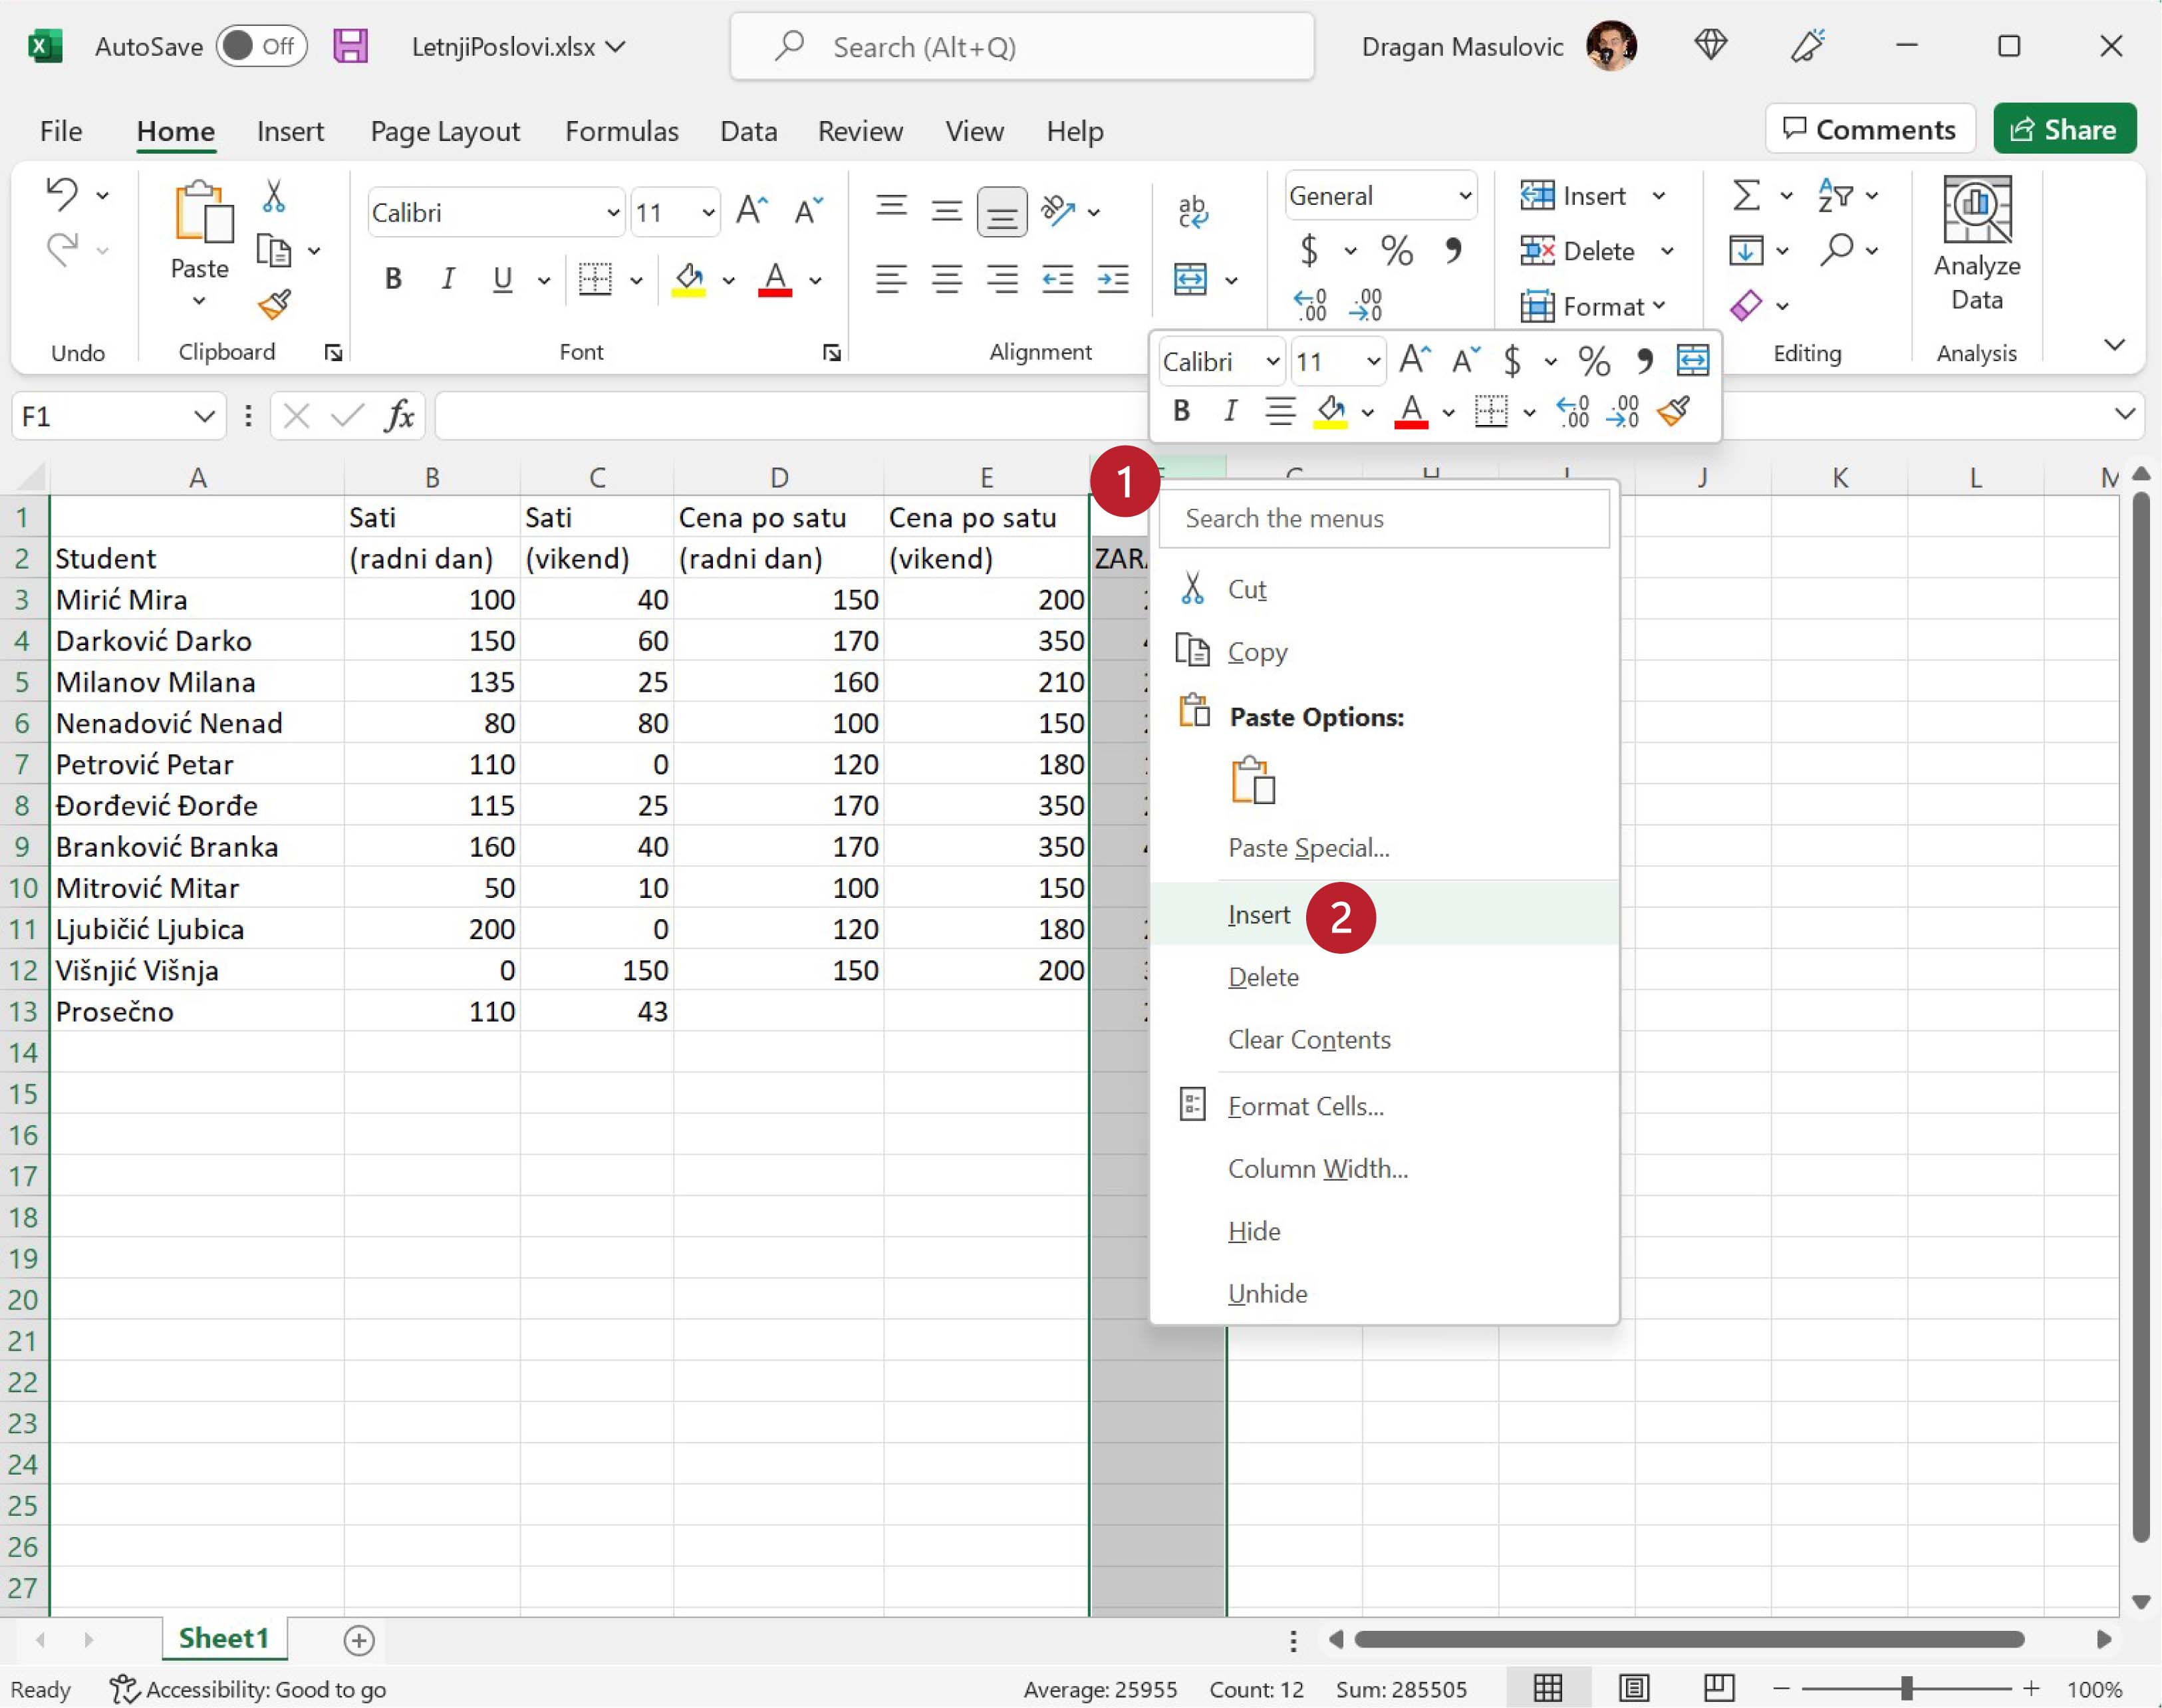Toggle the AutoSave switch
The image size is (2162, 1708).
tap(261, 46)
